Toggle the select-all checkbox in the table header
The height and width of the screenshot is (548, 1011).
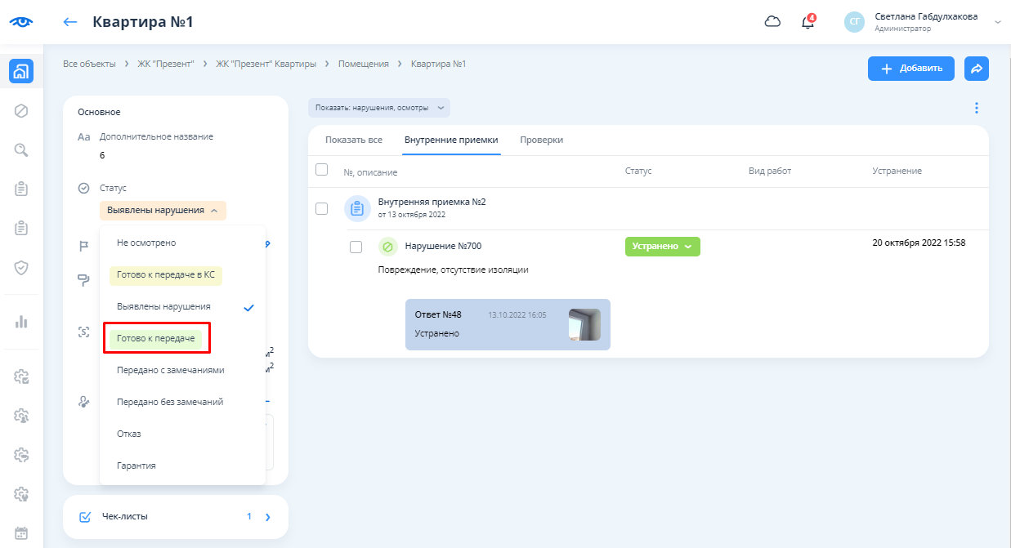pyautogui.click(x=321, y=170)
